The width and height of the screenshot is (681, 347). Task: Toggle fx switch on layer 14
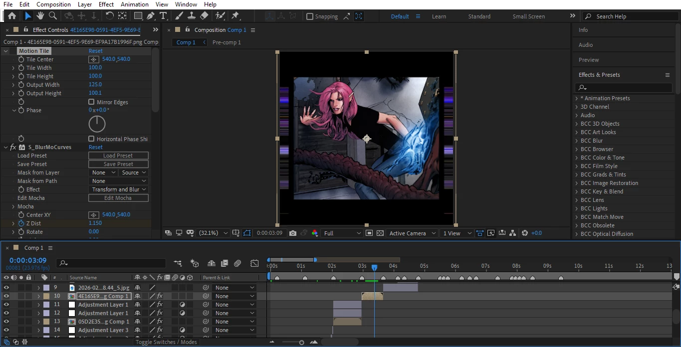click(x=160, y=330)
